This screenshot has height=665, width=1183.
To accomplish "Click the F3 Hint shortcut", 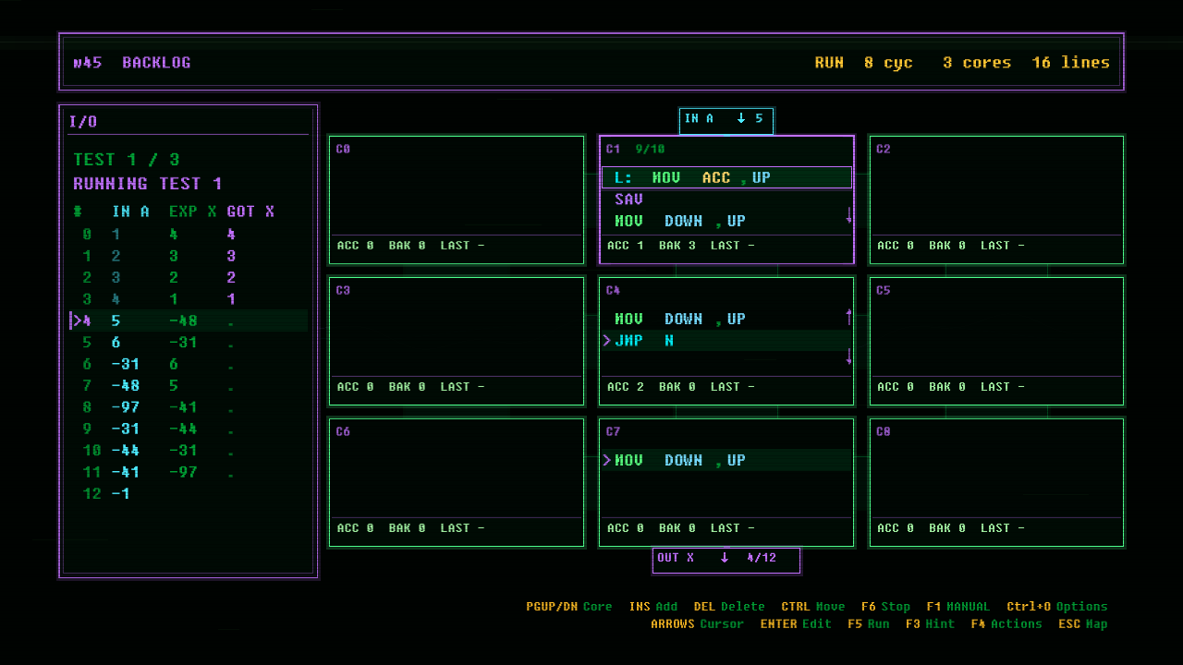I will 930,623.
